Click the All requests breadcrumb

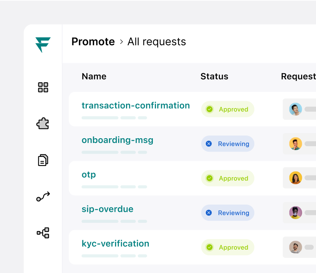tap(156, 42)
